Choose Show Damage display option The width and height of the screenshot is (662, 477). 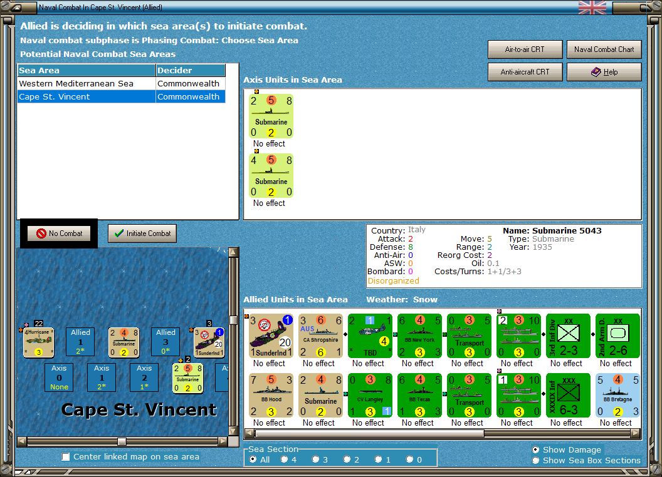536,449
